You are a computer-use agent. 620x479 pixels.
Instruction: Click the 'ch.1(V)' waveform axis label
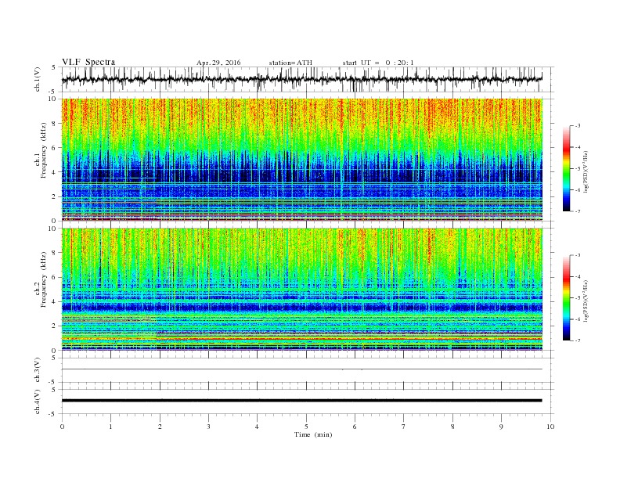(x=38, y=79)
